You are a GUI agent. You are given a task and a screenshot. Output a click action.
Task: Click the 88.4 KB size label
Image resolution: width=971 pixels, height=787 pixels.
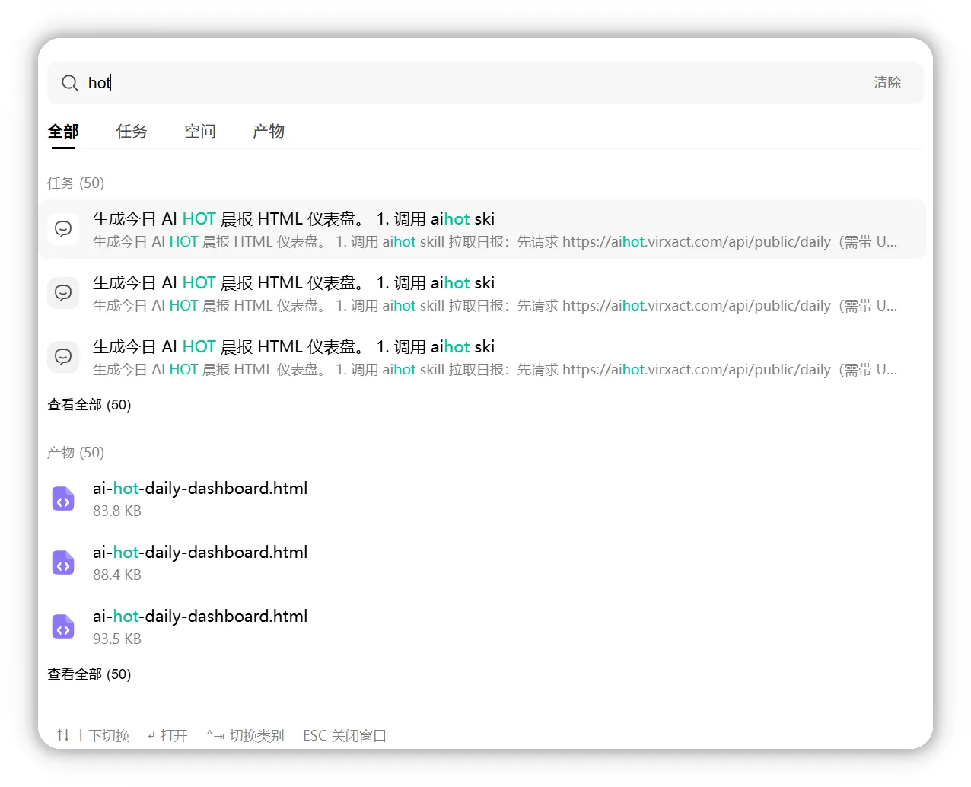pos(117,575)
